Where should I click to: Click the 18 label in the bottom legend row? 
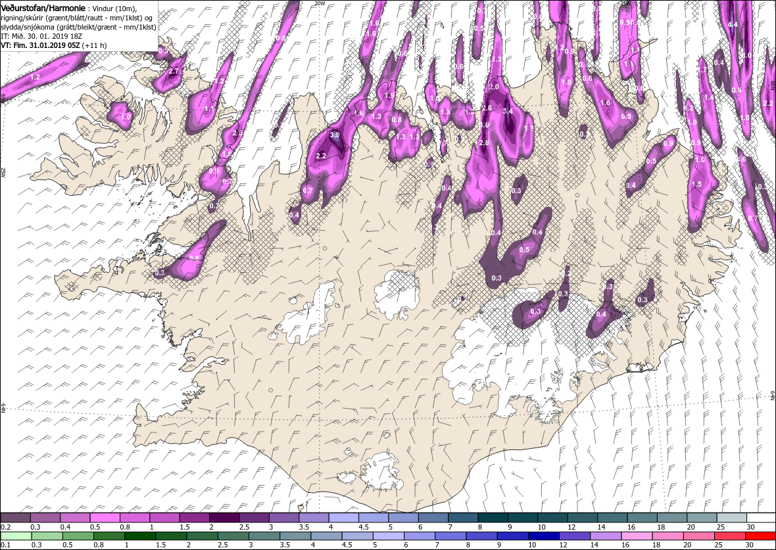pos(656,545)
